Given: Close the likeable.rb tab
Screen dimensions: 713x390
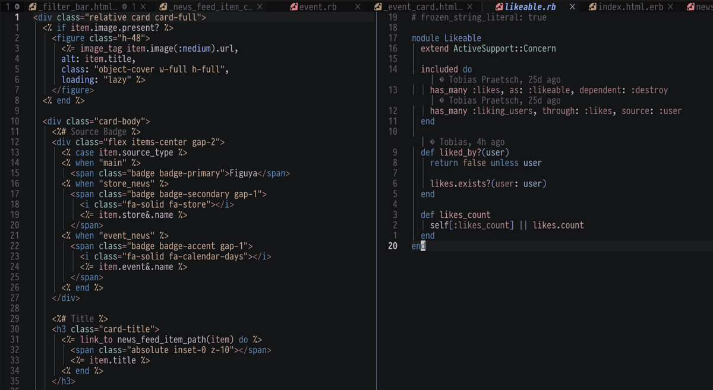Looking at the screenshot, I should (572, 7).
